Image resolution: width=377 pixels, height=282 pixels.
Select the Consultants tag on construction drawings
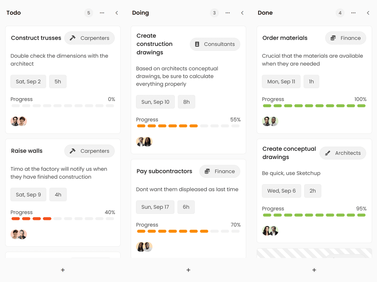coord(215,44)
